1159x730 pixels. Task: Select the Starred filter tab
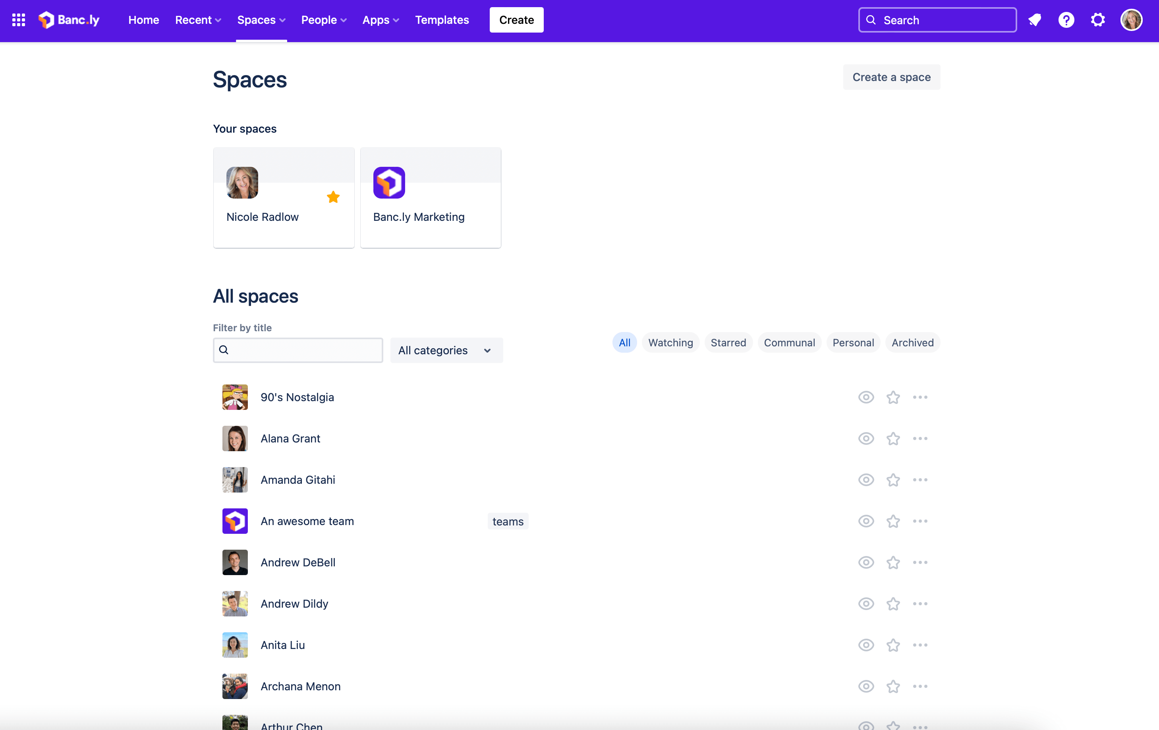click(728, 342)
